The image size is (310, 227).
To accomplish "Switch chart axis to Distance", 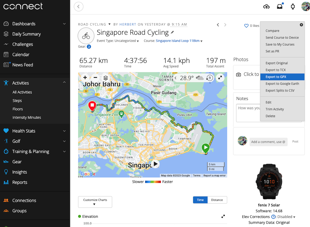I will pyautogui.click(x=217, y=200).
